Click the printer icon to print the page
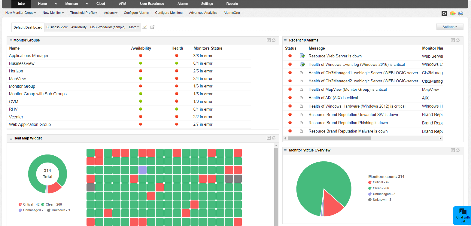This screenshot has width=471, height=226. [460, 13]
